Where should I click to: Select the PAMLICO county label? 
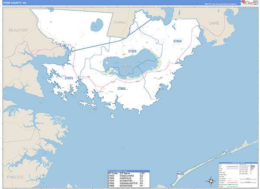click(x=15, y=177)
